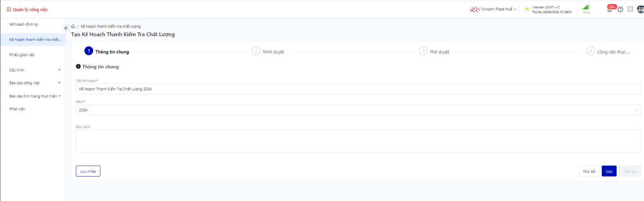Click the Vincom red network logo
This screenshot has height=201, width=644.
(475, 9)
